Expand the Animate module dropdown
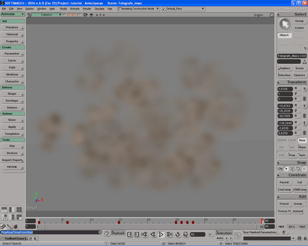Screen dimensions: 308x246 click(x=12, y=14)
